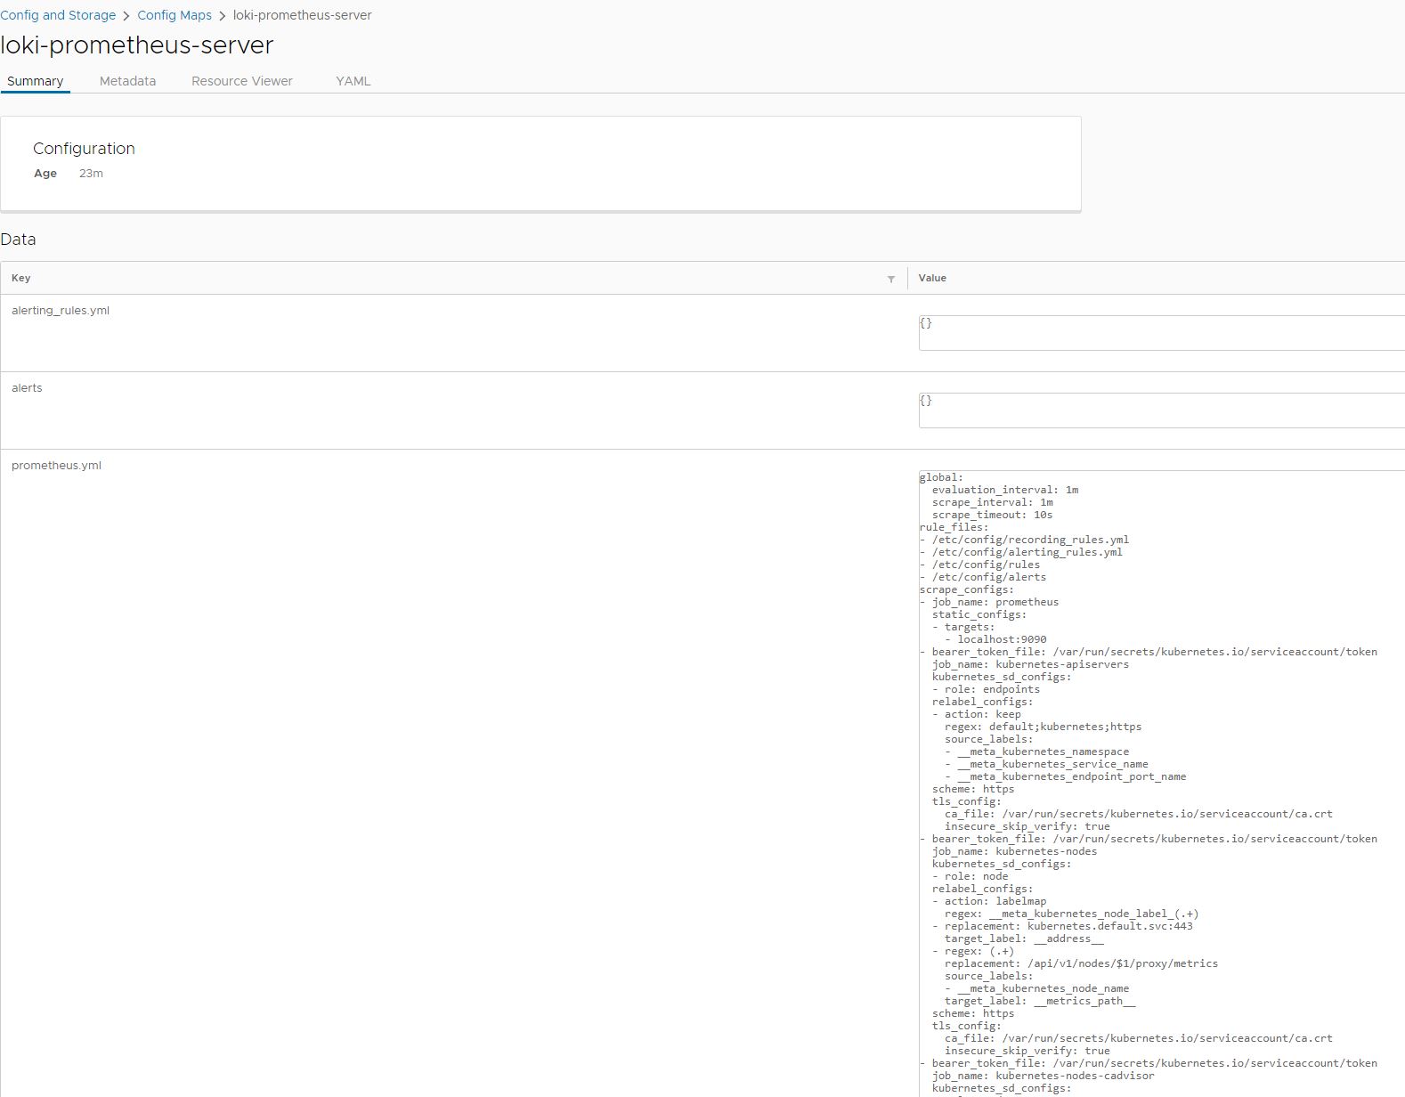The width and height of the screenshot is (1405, 1097).
Task: Click the 'target_label: __metrics_path__' line
Action: click(x=1040, y=1001)
